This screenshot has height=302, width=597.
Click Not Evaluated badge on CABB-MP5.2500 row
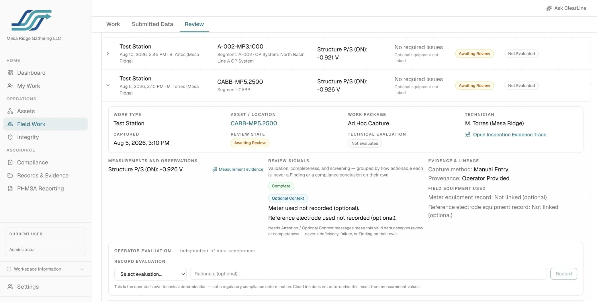point(521,86)
